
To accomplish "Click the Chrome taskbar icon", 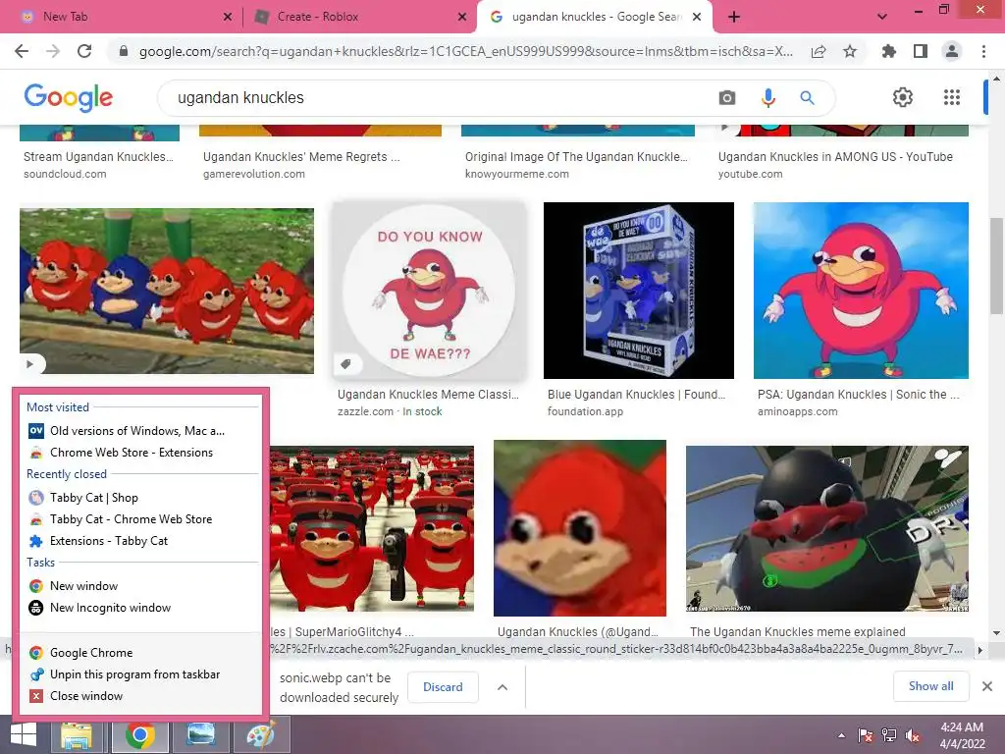I will click(x=139, y=734).
